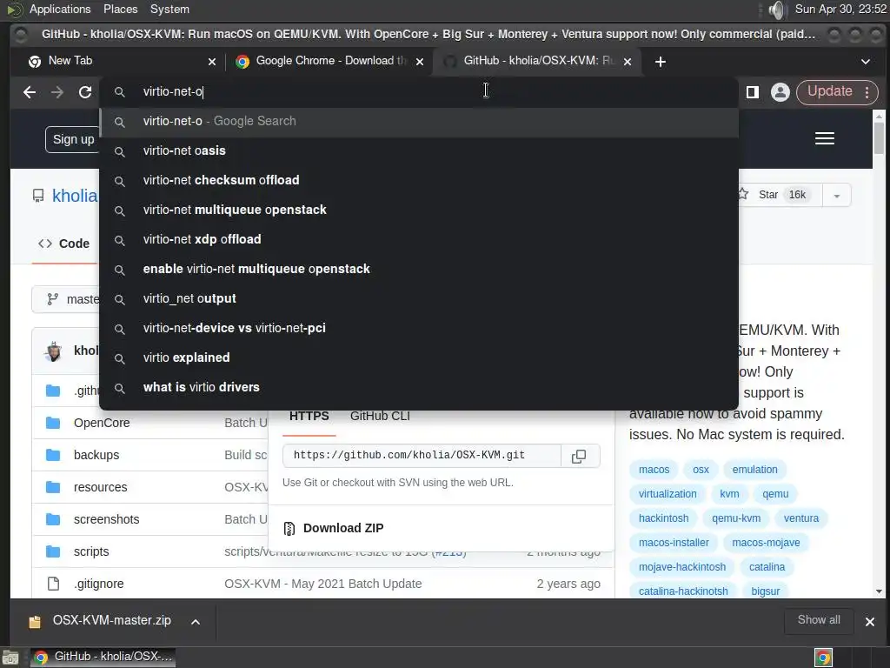Open GitHub hamburger navigation menu

pos(825,138)
